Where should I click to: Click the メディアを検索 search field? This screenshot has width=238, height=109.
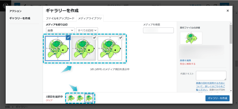coord(158,30)
